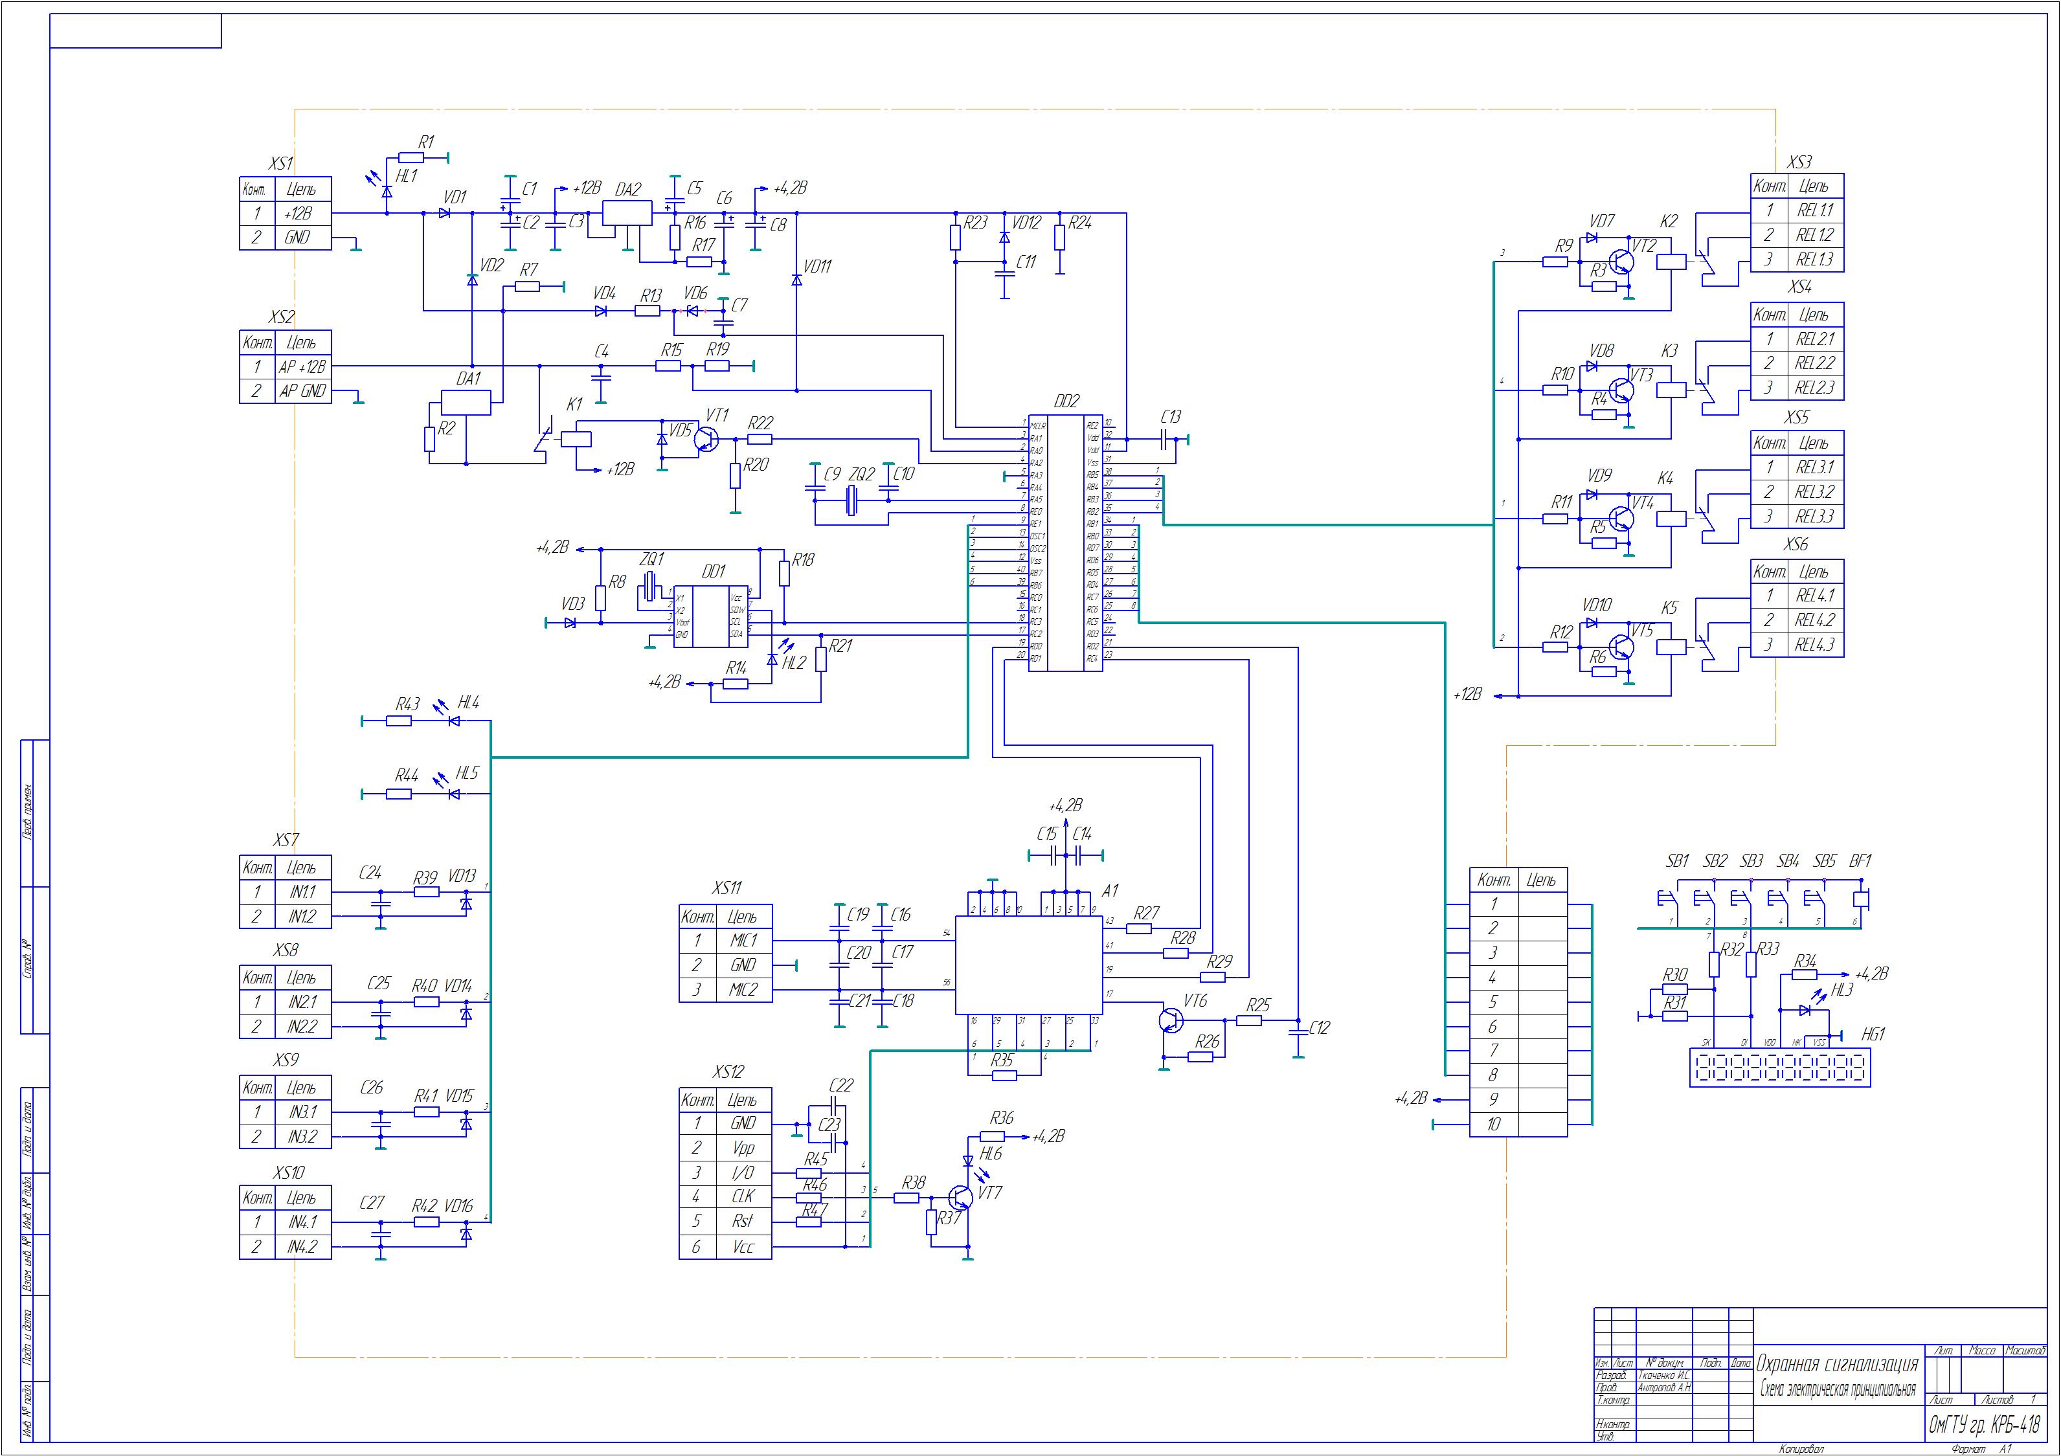Select the C13 capacitor label

coord(1171,416)
